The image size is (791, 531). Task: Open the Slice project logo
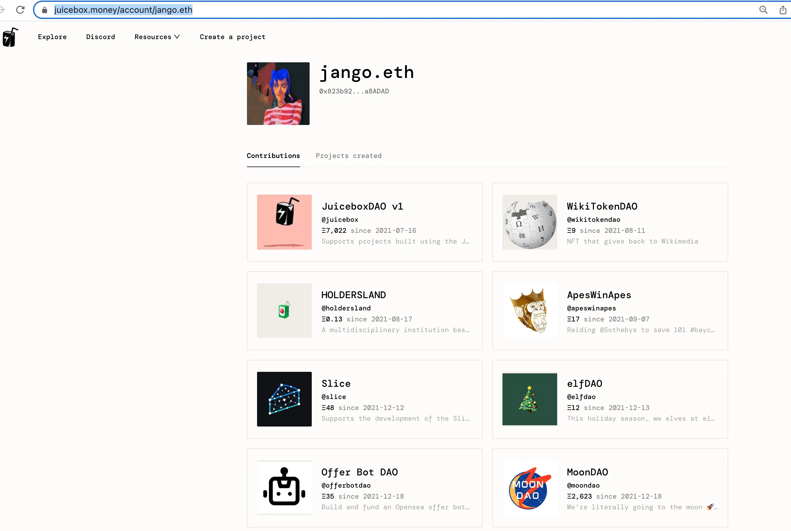coord(284,399)
